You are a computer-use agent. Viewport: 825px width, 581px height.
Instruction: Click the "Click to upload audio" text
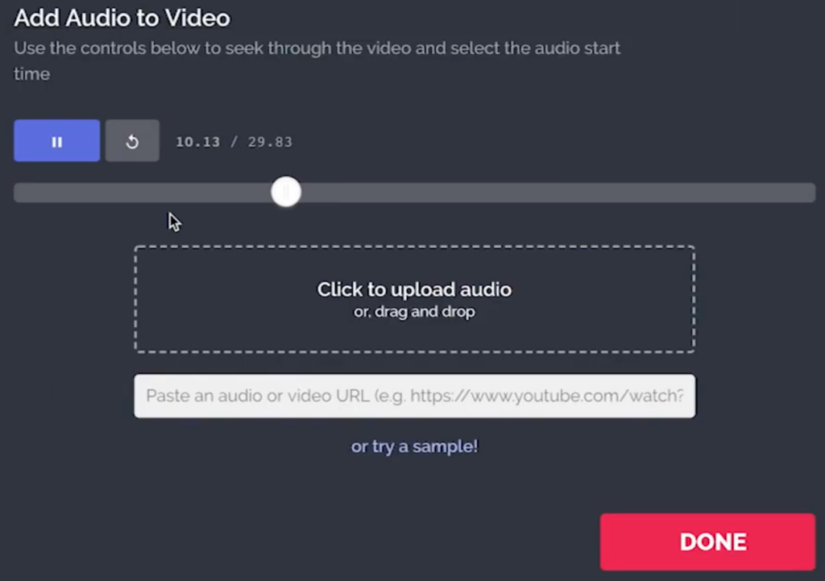pyautogui.click(x=414, y=289)
